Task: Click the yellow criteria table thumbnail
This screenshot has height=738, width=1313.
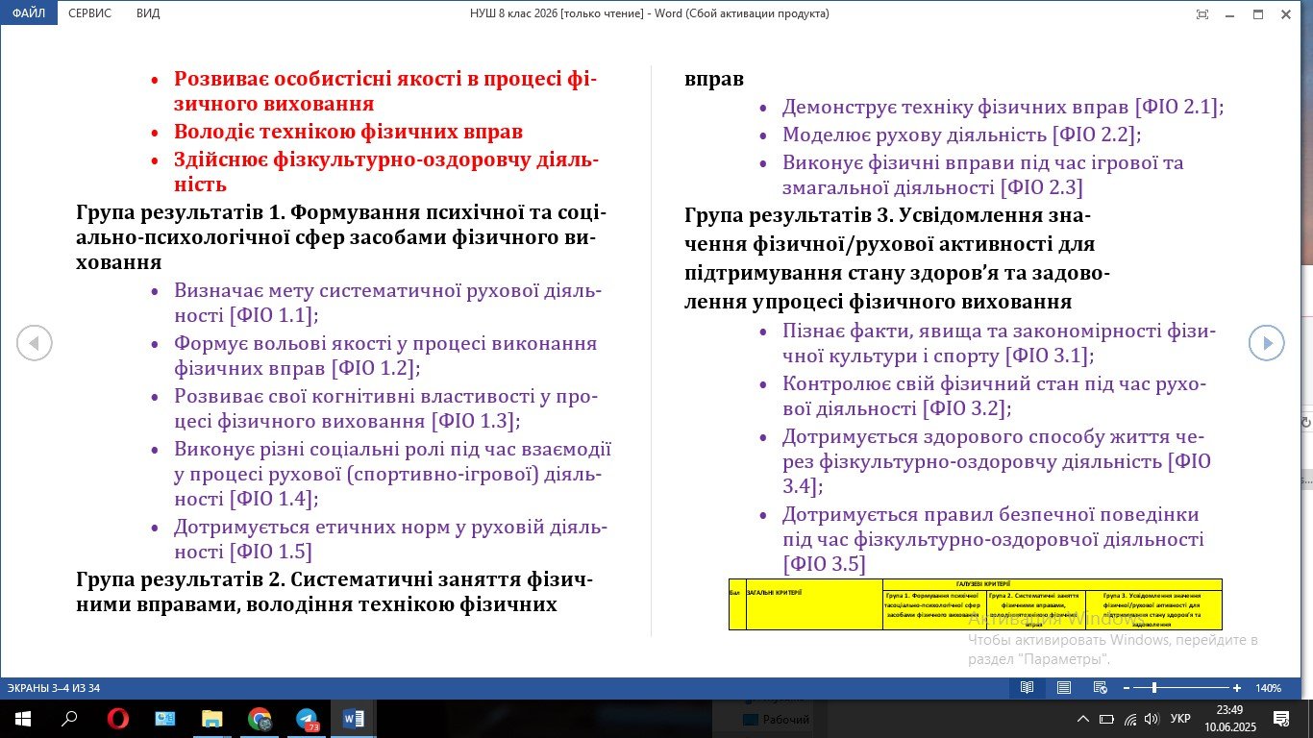Action: pos(976,604)
